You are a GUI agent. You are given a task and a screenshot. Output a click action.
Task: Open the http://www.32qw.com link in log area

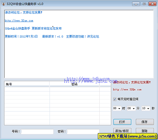[x=19, y=21]
